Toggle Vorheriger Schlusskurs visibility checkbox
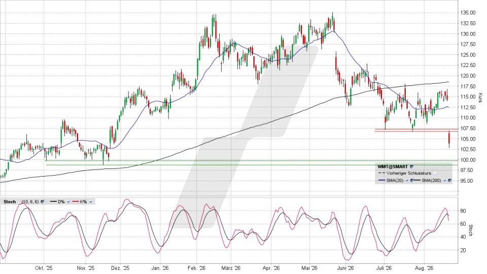The width and height of the screenshot is (487, 274). [435, 173]
